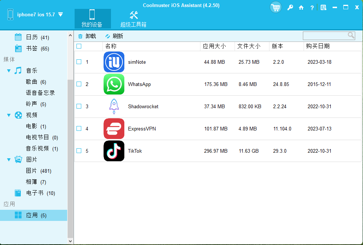This screenshot has height=245, width=363.
Task: Open 歌曲 (6) in the sidebar
Action: coord(36,82)
